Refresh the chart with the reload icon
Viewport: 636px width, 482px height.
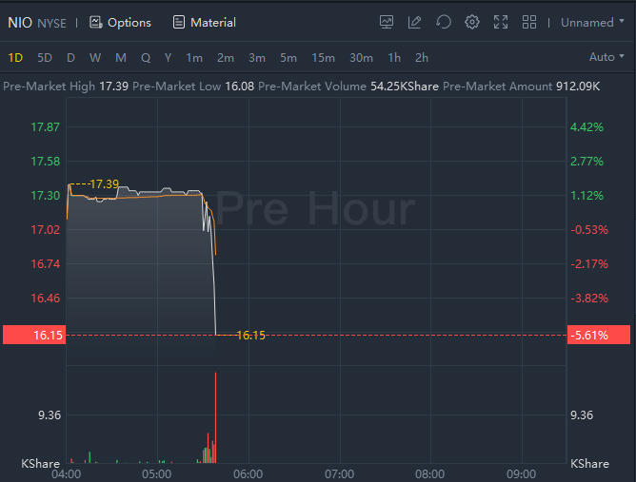tap(443, 22)
